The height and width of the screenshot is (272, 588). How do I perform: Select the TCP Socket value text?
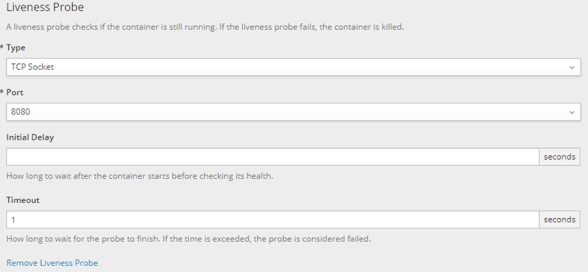pos(32,67)
